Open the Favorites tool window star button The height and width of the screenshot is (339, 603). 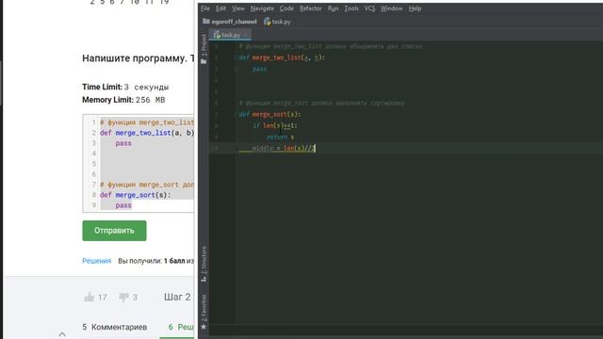[204, 327]
